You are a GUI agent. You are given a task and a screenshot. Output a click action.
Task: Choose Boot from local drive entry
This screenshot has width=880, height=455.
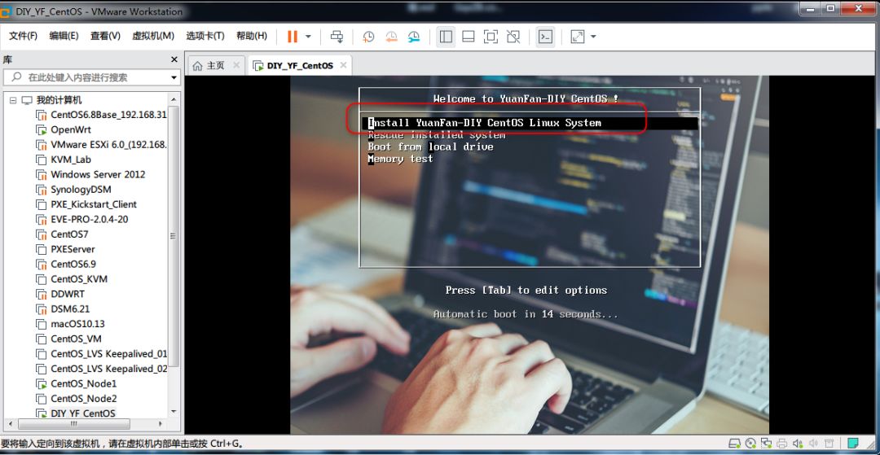point(430,147)
